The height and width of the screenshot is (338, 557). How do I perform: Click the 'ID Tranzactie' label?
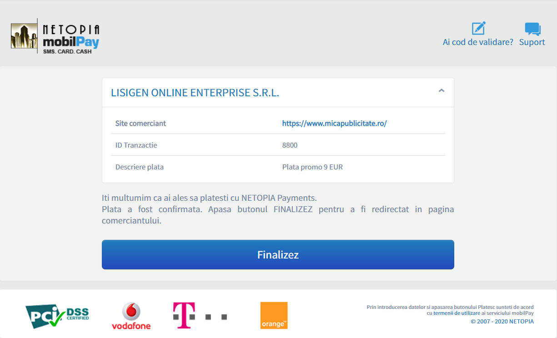pos(136,145)
